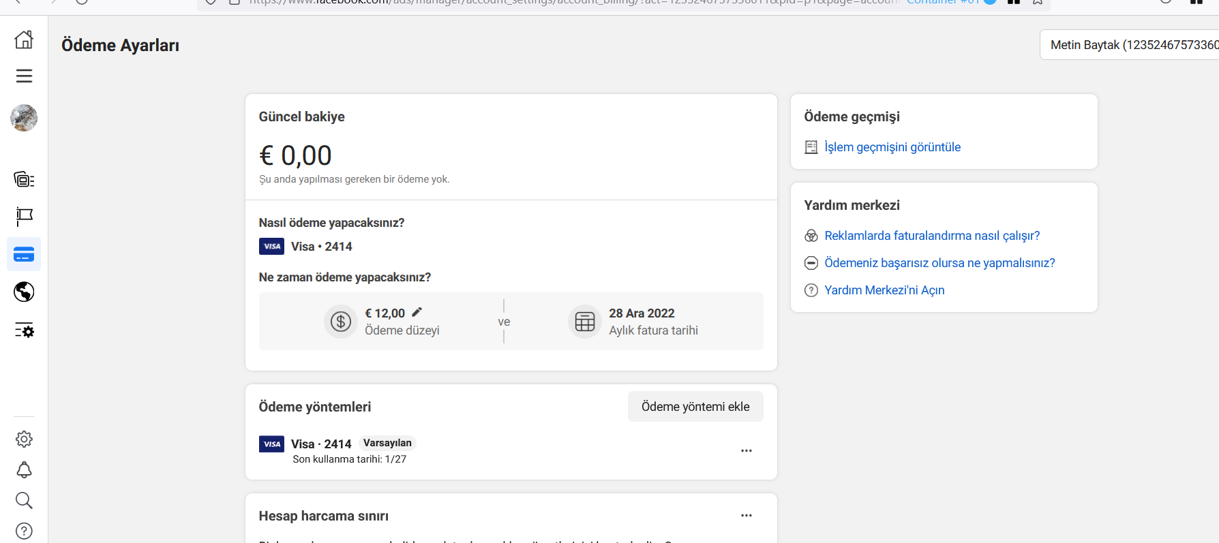The height and width of the screenshot is (543, 1219).
Task: Open the three-dot menu for Hesap harcama sınırı
Action: click(x=747, y=516)
